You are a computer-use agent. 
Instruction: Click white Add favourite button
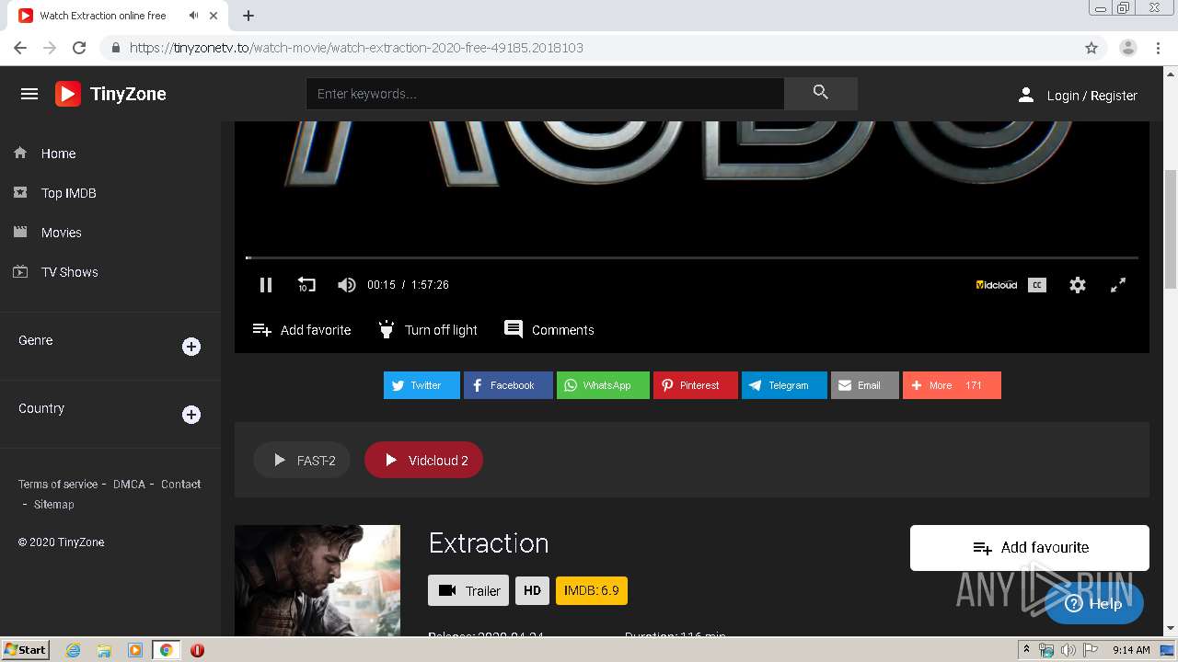pyautogui.click(x=1030, y=548)
